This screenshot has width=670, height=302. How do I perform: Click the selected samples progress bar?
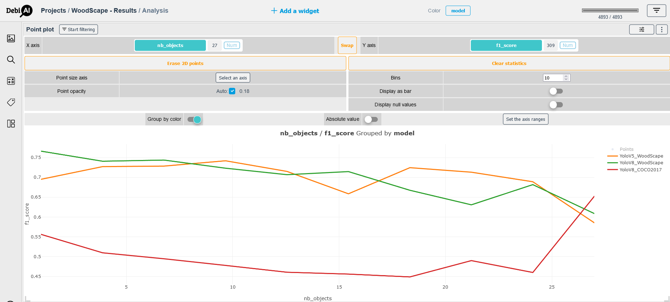click(610, 10)
